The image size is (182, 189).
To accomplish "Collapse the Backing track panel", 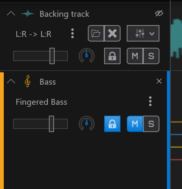I will 11,13.
